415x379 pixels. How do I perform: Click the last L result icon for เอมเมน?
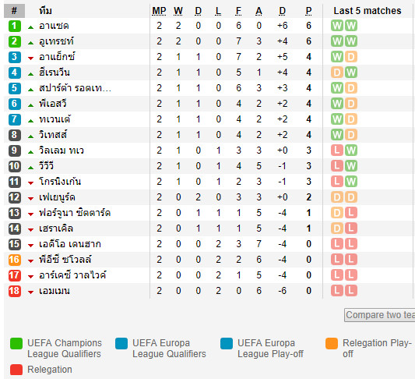(351, 291)
